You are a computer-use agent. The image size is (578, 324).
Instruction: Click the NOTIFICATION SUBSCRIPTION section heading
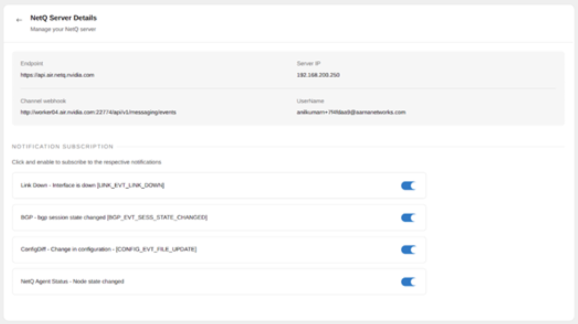point(63,146)
